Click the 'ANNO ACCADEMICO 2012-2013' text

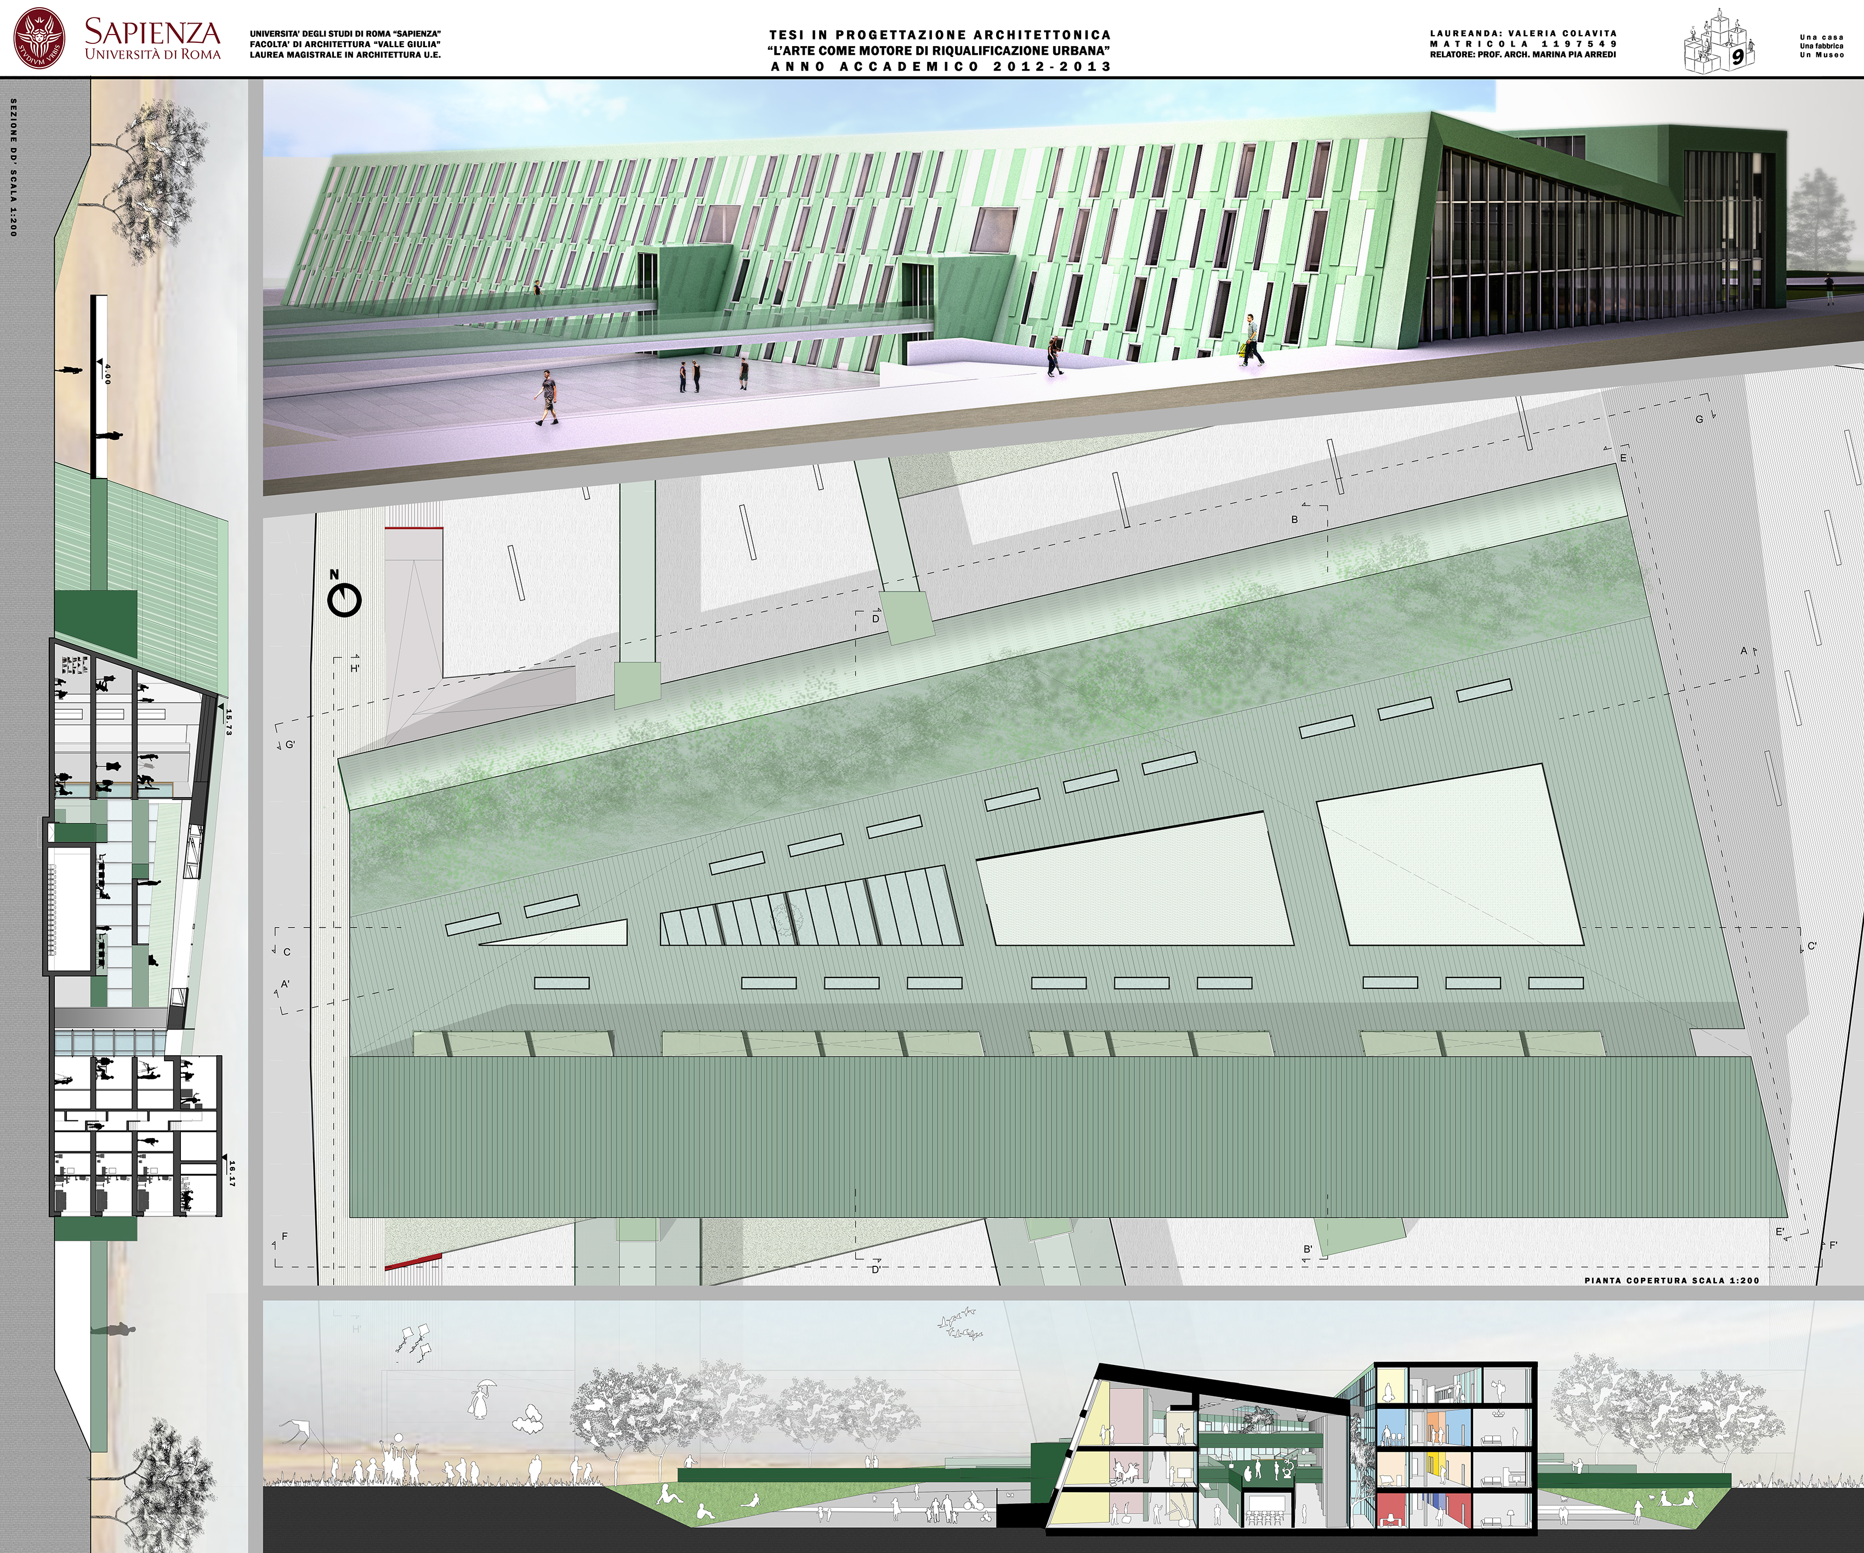(941, 66)
